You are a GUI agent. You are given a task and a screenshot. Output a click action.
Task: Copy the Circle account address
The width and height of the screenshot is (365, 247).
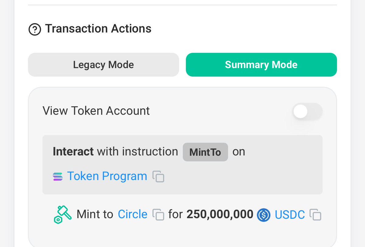[x=158, y=215]
